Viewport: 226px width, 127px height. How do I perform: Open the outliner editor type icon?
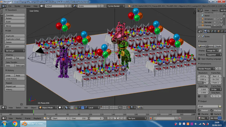(200, 10)
